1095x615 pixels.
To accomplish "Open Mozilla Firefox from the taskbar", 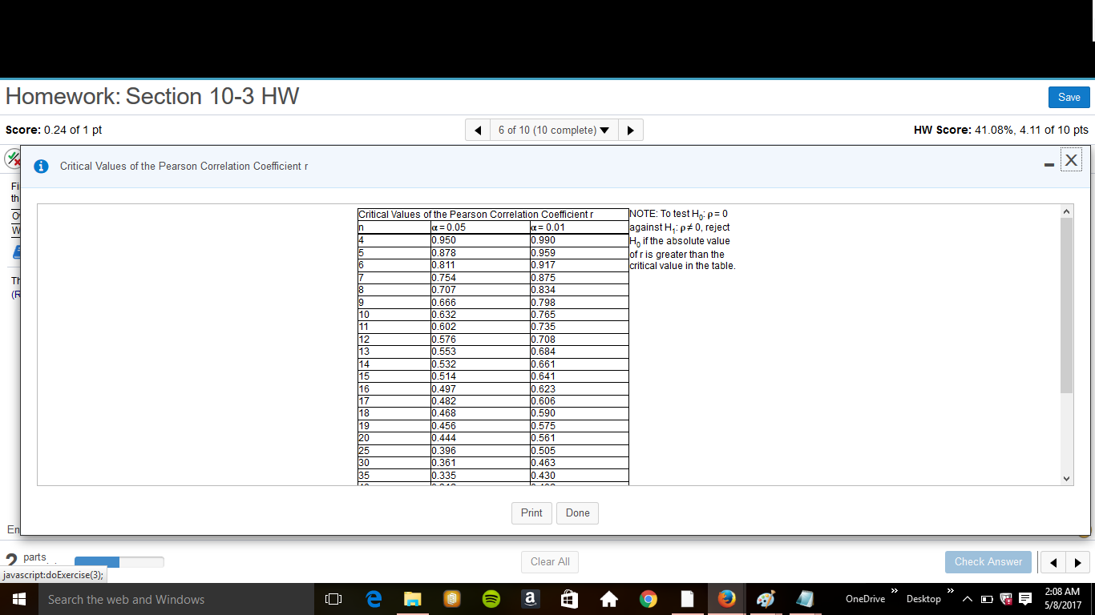I will [726, 598].
